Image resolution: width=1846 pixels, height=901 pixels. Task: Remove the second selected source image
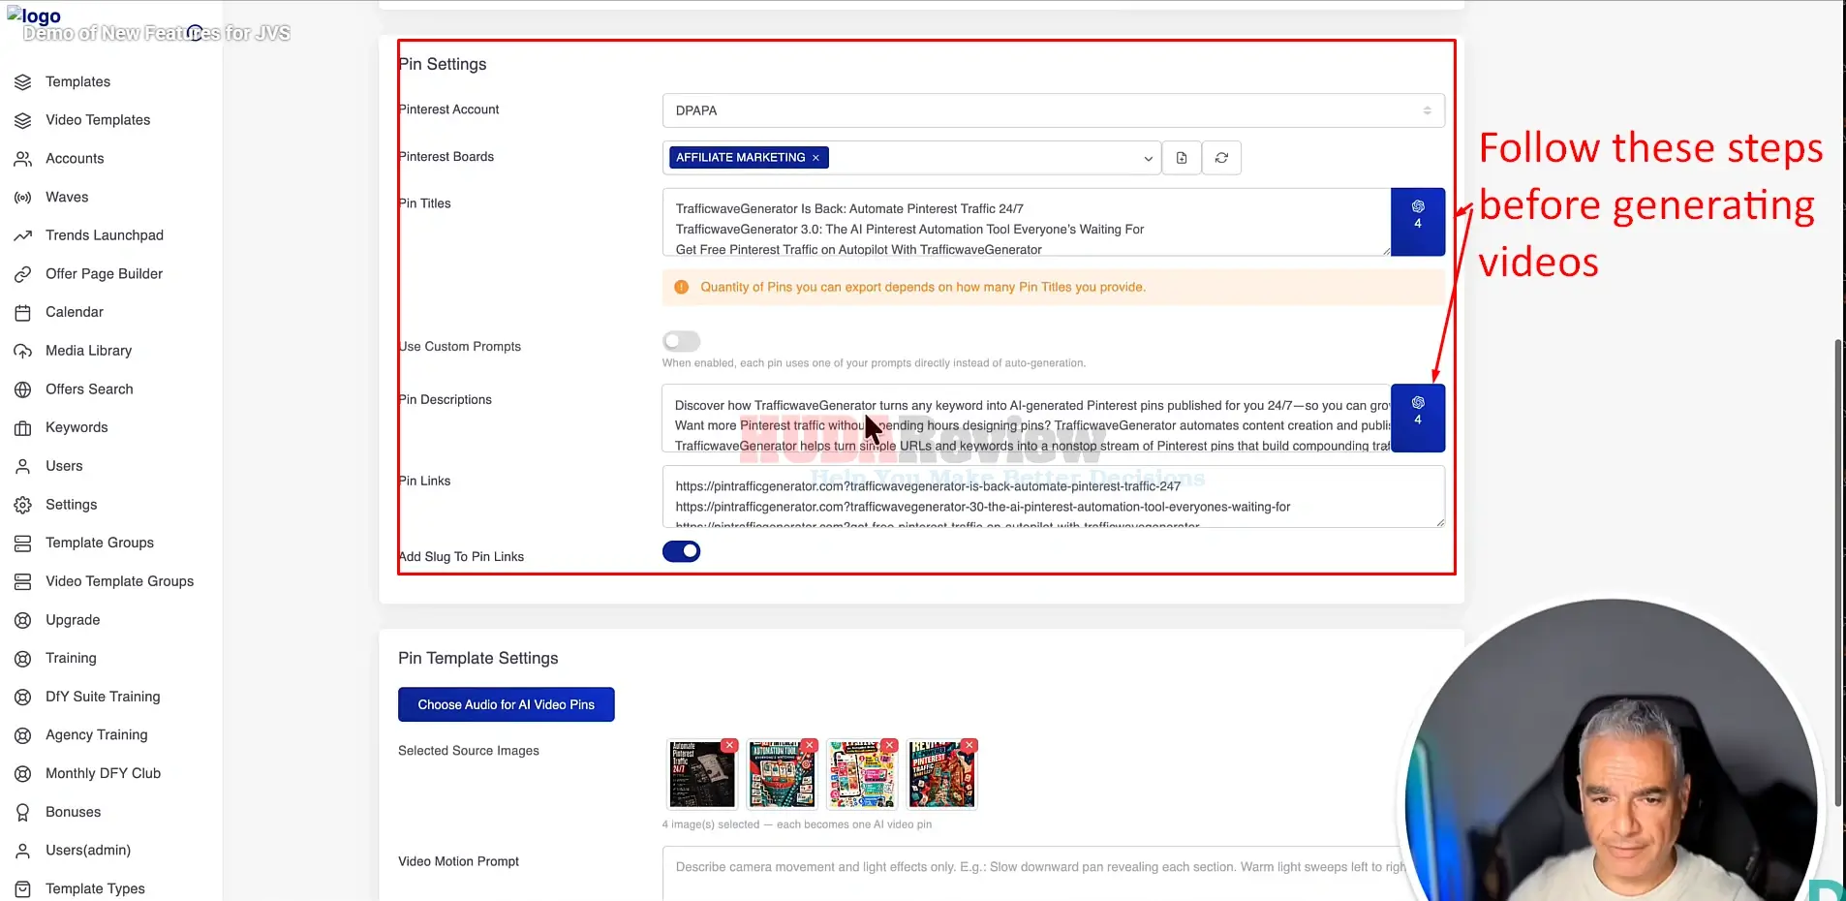click(x=809, y=745)
